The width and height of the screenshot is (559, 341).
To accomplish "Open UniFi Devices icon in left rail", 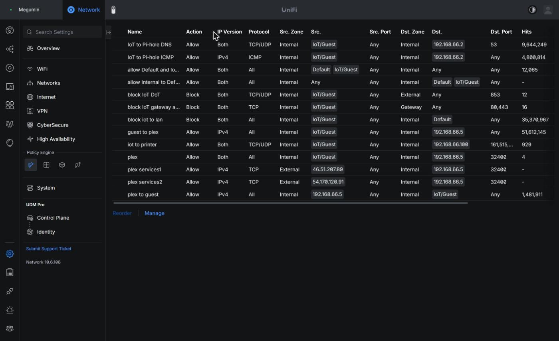I will [x=10, y=68].
